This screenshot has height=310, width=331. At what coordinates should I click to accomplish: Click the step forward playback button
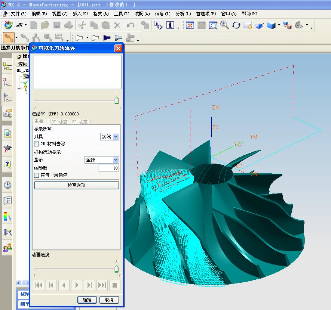[x=89, y=285]
